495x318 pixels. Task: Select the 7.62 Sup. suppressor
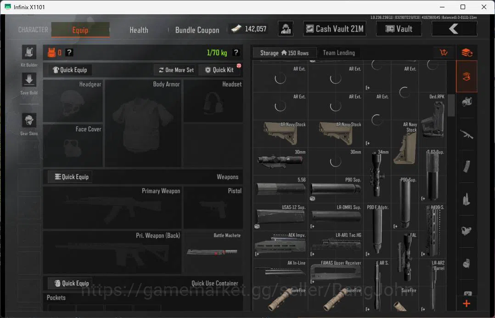pos(433,174)
